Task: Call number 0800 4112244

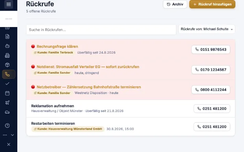Action: [211, 90]
